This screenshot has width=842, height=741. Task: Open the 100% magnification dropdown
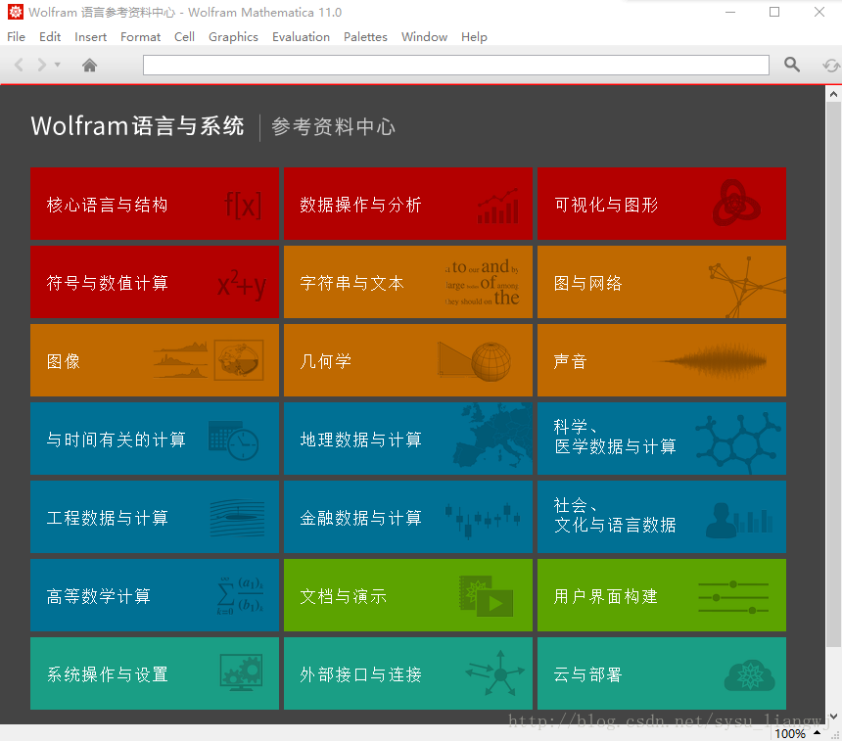[797, 733]
